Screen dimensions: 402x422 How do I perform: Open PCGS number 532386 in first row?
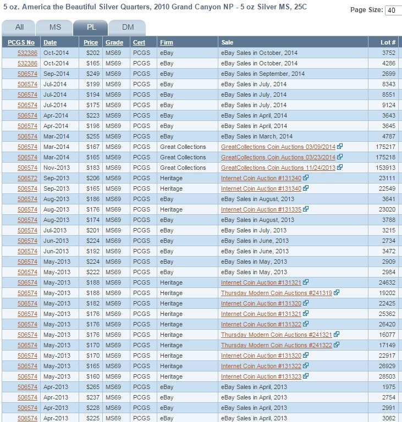(x=27, y=53)
